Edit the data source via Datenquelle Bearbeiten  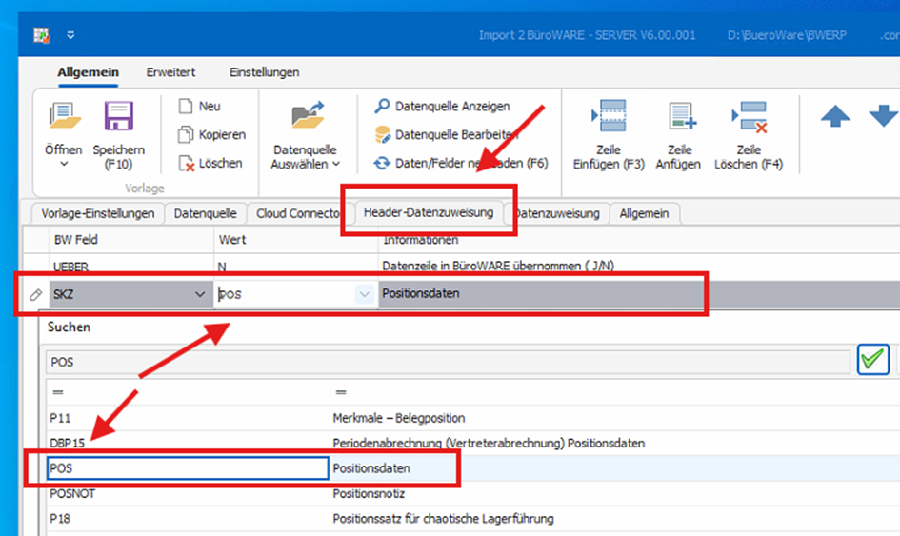(x=446, y=135)
